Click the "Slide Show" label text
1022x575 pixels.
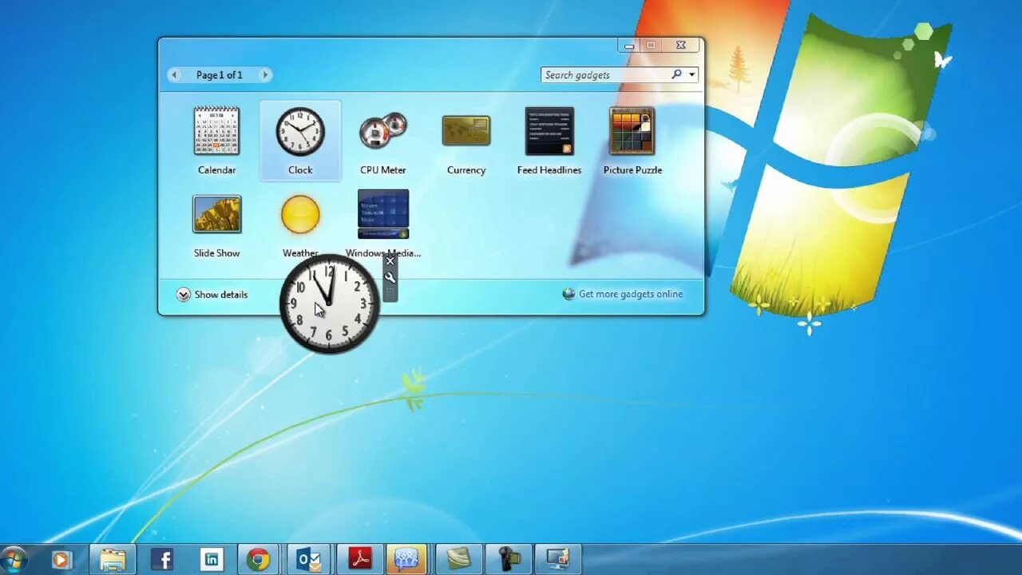coord(216,253)
